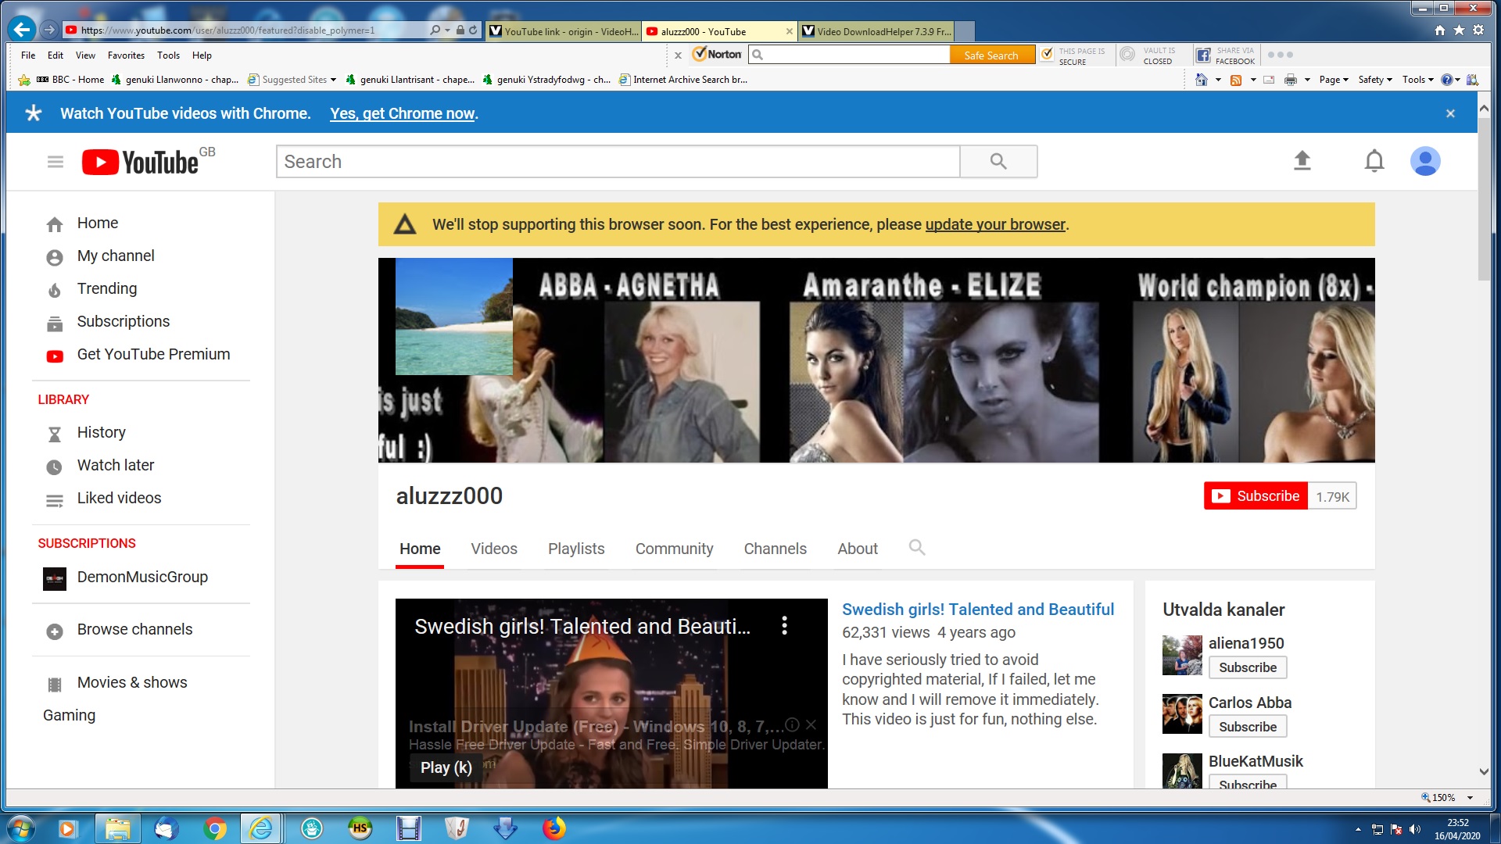Open the upload video icon
1501x844 pixels.
pyautogui.click(x=1302, y=161)
